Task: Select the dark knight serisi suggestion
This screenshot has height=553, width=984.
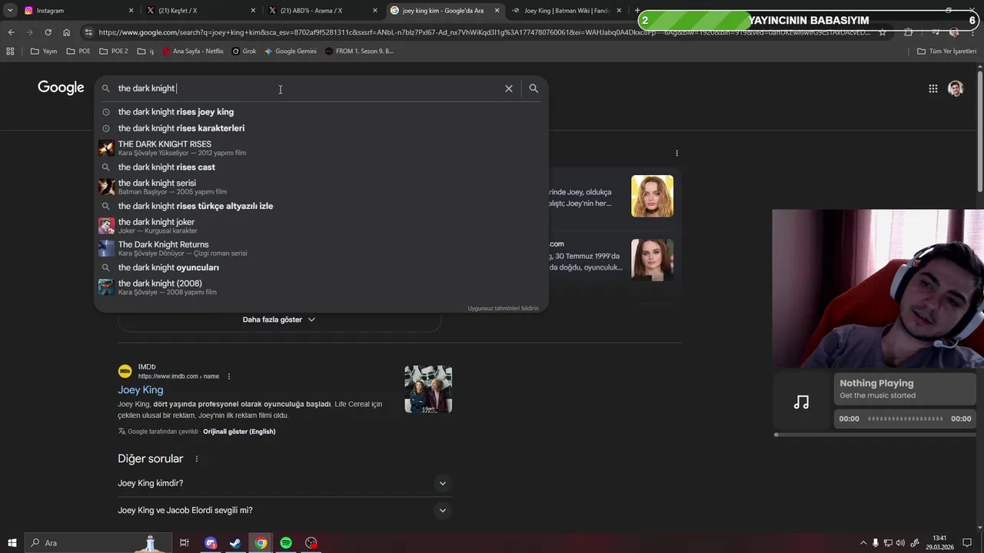Action: [x=321, y=187]
